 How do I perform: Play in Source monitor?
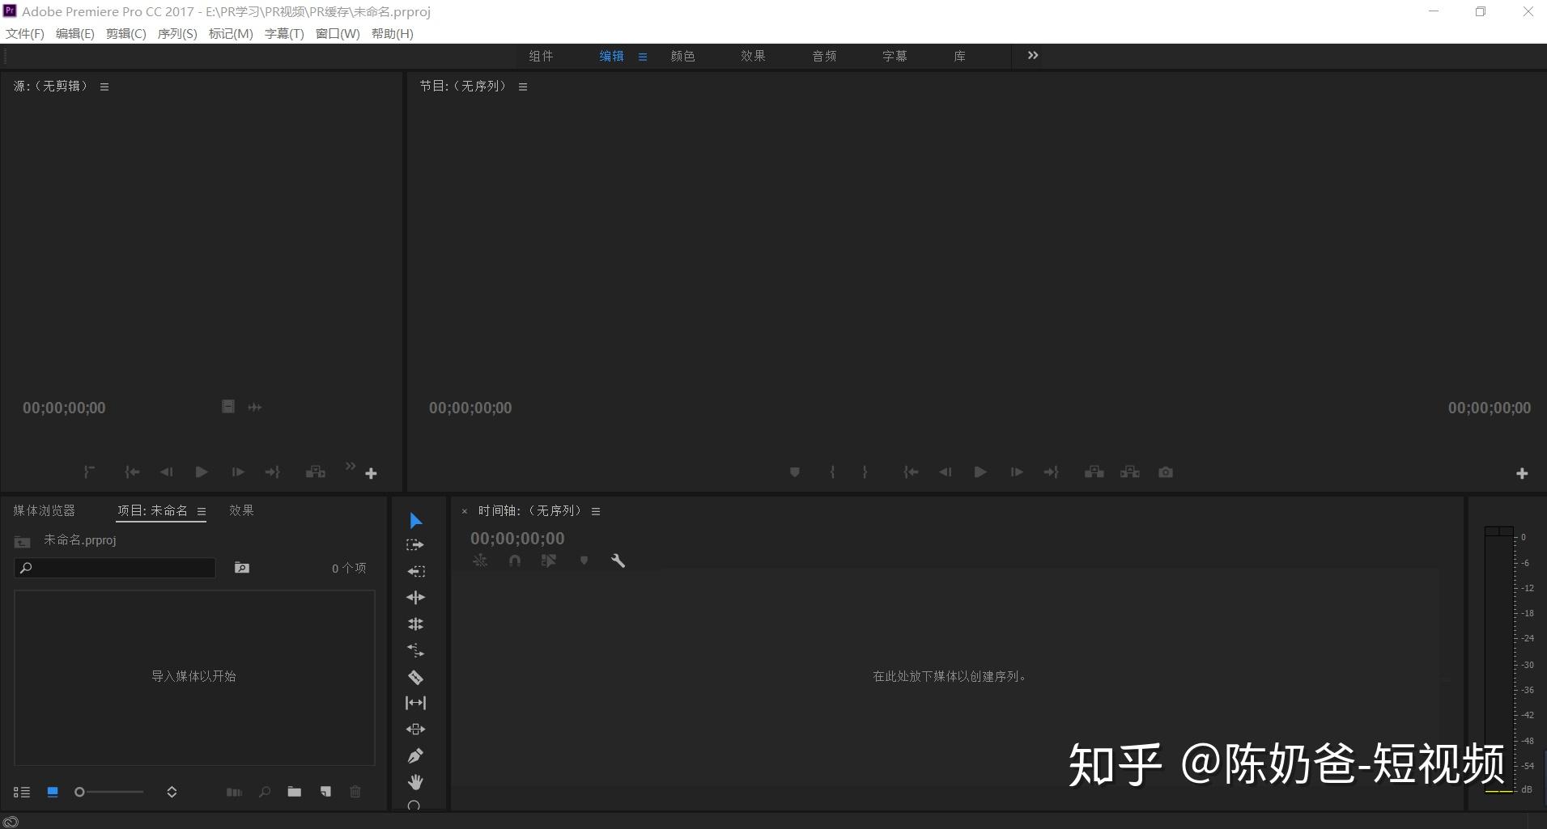click(202, 472)
